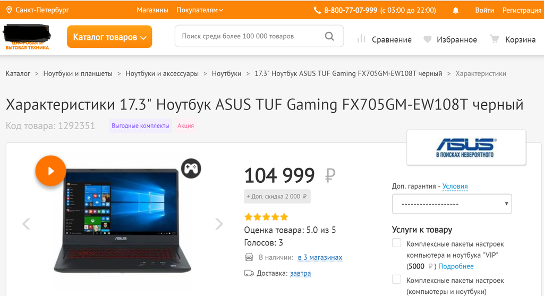Click the Санкт-Петербург location pin
Image resolution: width=544 pixels, height=296 pixels.
click(x=10, y=10)
